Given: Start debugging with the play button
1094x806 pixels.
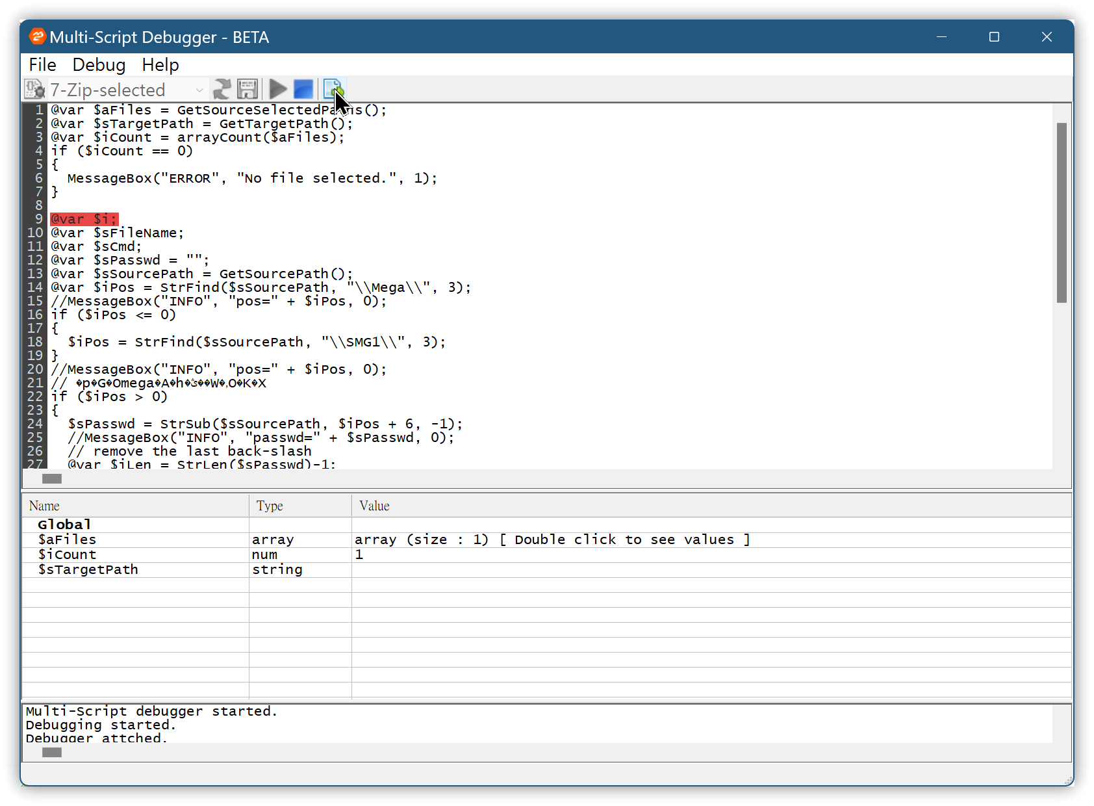Looking at the screenshot, I should [278, 89].
